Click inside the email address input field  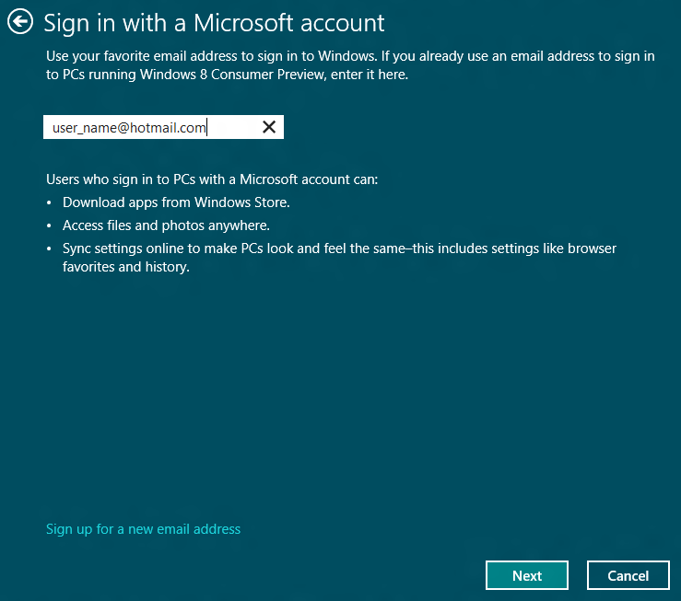pyautogui.click(x=163, y=127)
